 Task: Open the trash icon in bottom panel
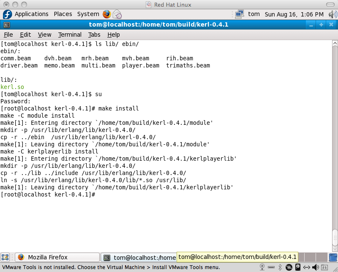pyautogui.click(x=333, y=257)
